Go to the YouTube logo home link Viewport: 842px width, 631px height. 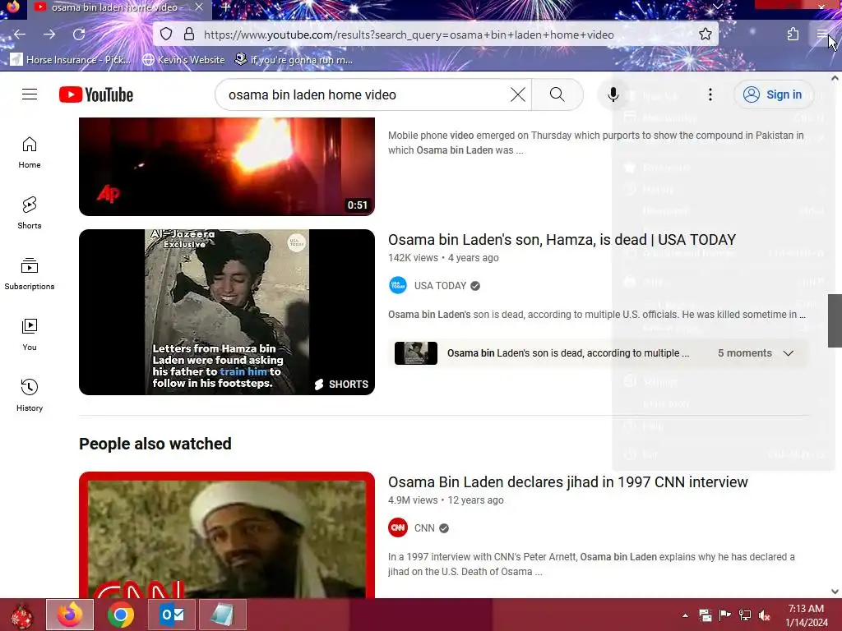click(96, 94)
